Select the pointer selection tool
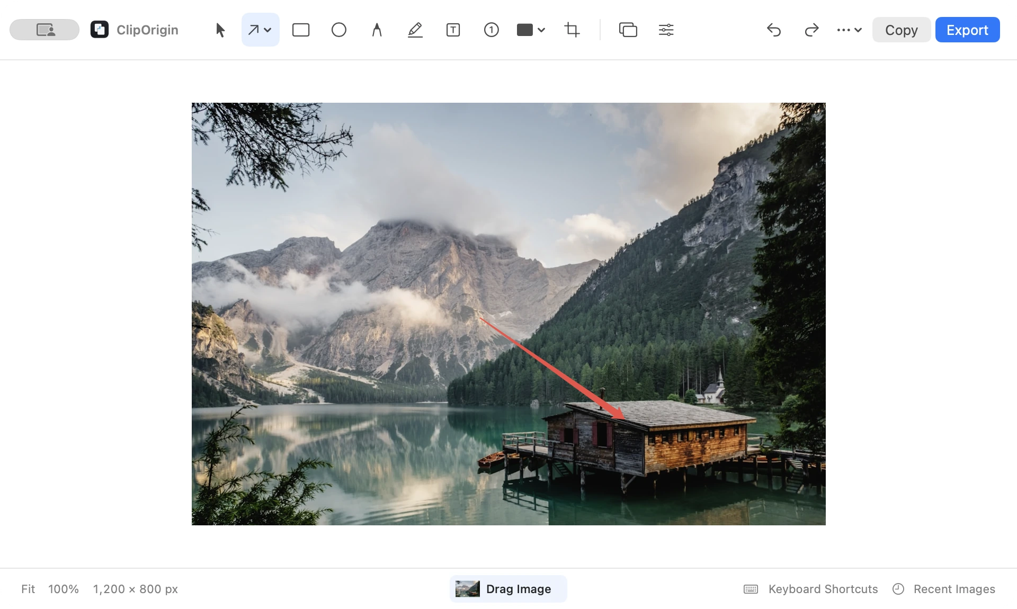Image resolution: width=1017 pixels, height=609 pixels. [220, 30]
